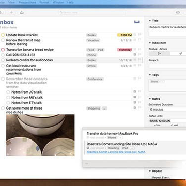Open the note icon on Notes from JC's talk
186x186 pixels.
click(x=135, y=91)
